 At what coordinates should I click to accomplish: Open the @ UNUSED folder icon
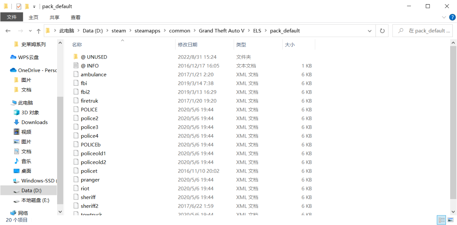(76, 57)
